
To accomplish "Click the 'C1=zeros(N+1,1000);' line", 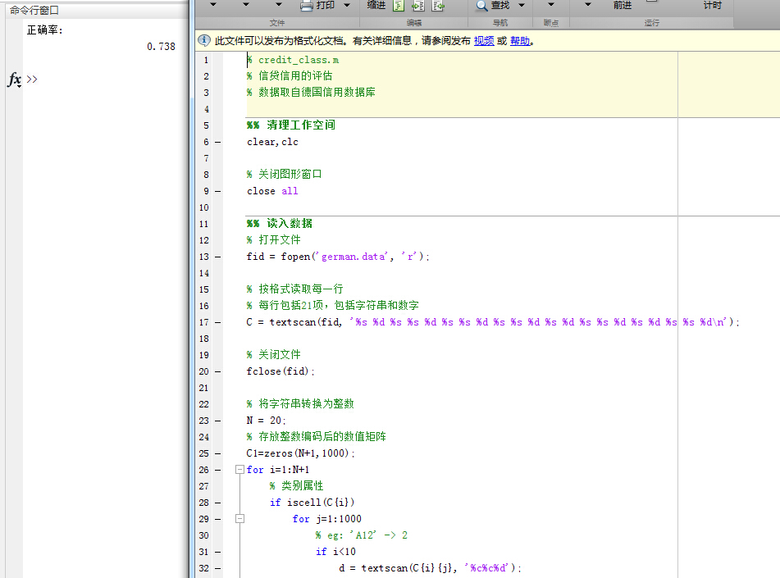I will (301, 453).
